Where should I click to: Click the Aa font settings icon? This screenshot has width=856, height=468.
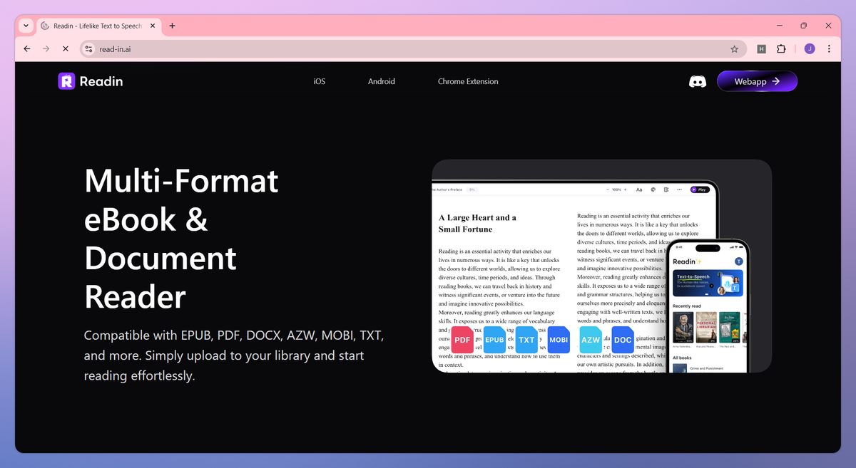[639, 189]
